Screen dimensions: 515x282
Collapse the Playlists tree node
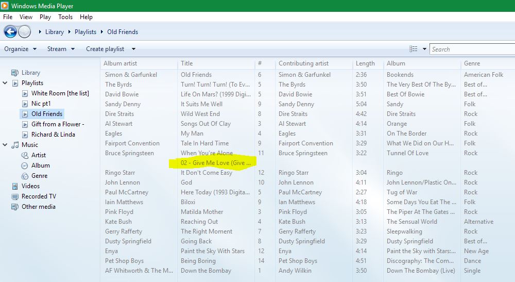pos(5,83)
